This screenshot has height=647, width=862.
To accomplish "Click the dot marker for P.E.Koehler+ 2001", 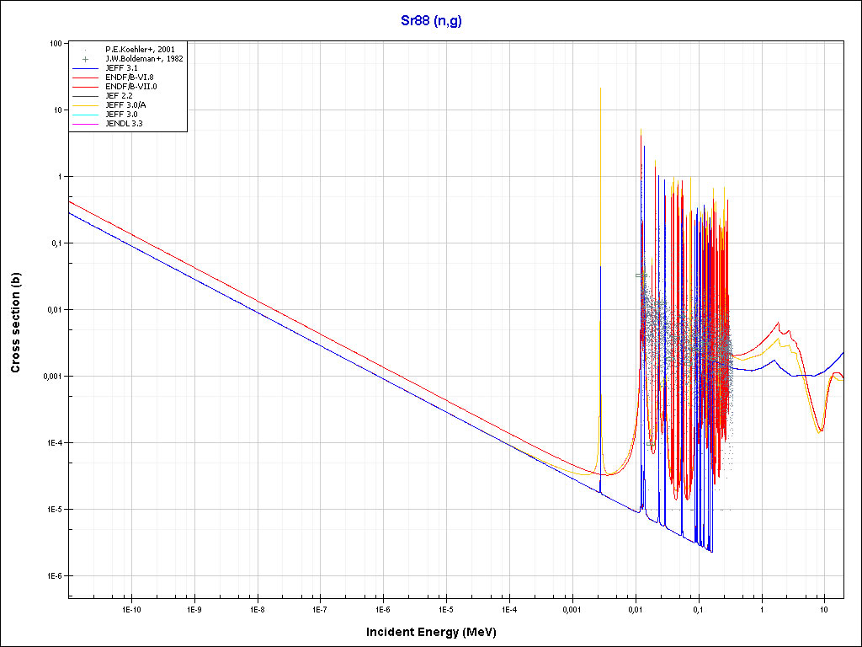I will pos(85,50).
